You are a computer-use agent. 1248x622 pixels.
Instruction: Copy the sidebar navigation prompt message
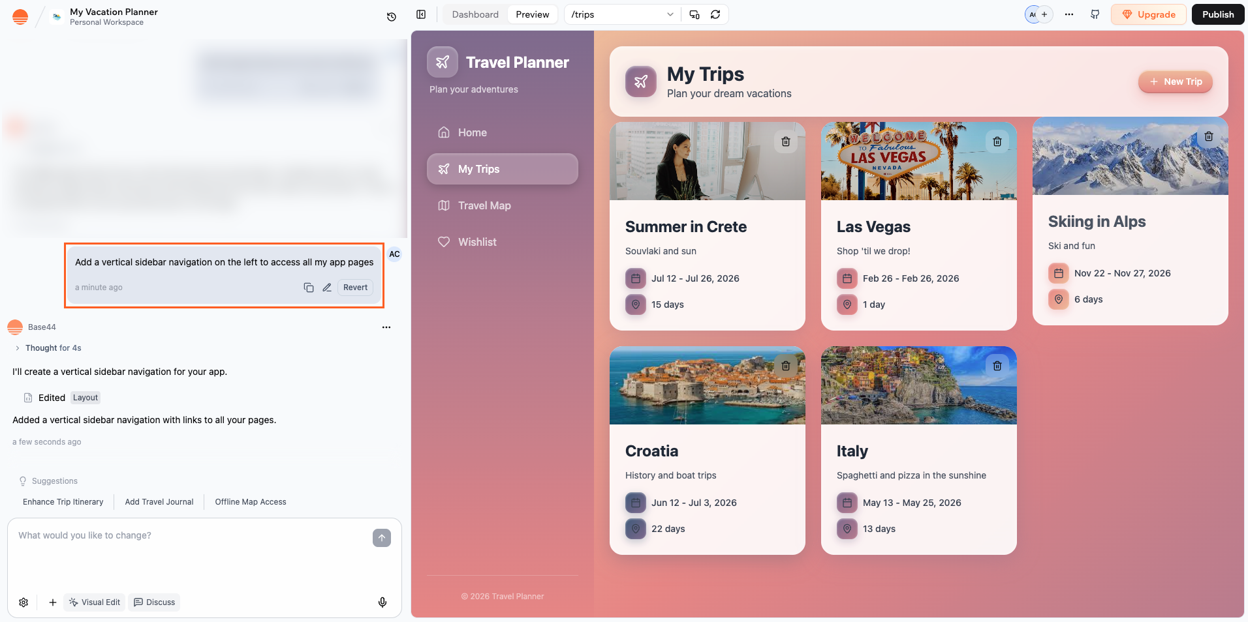309,287
